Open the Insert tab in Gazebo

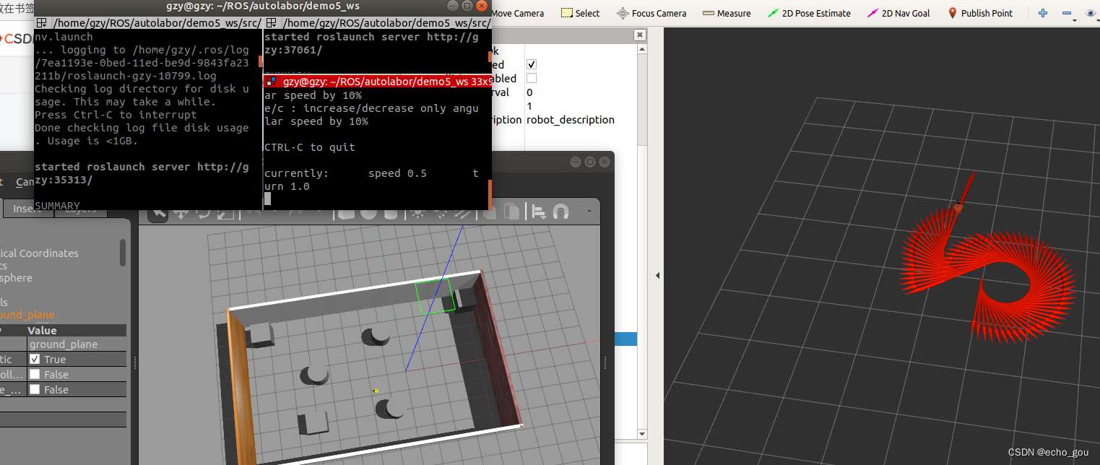(x=27, y=209)
